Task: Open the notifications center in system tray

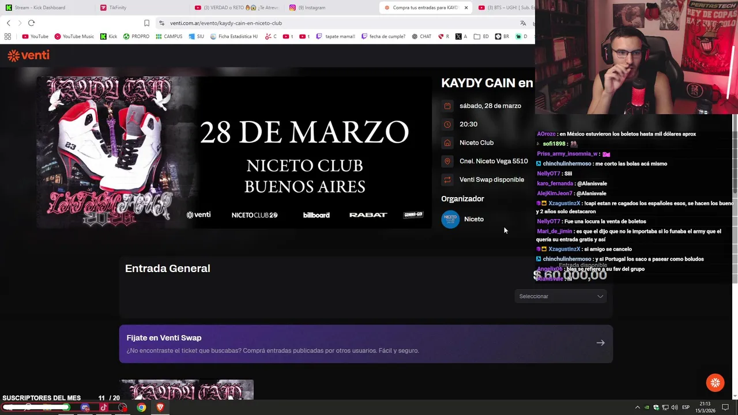Action: point(725,408)
